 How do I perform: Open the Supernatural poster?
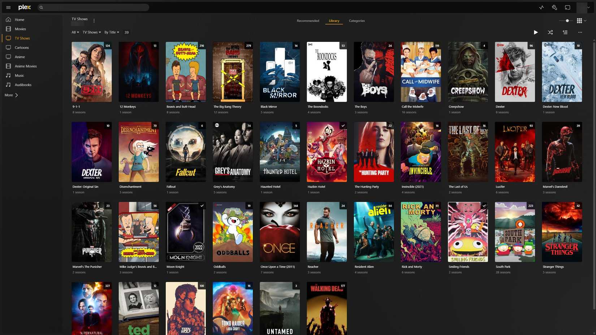(91, 309)
